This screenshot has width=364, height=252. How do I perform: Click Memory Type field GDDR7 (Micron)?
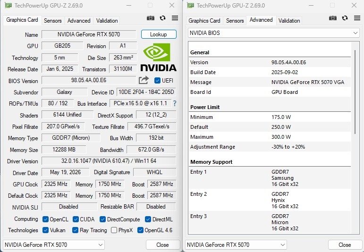point(71,138)
